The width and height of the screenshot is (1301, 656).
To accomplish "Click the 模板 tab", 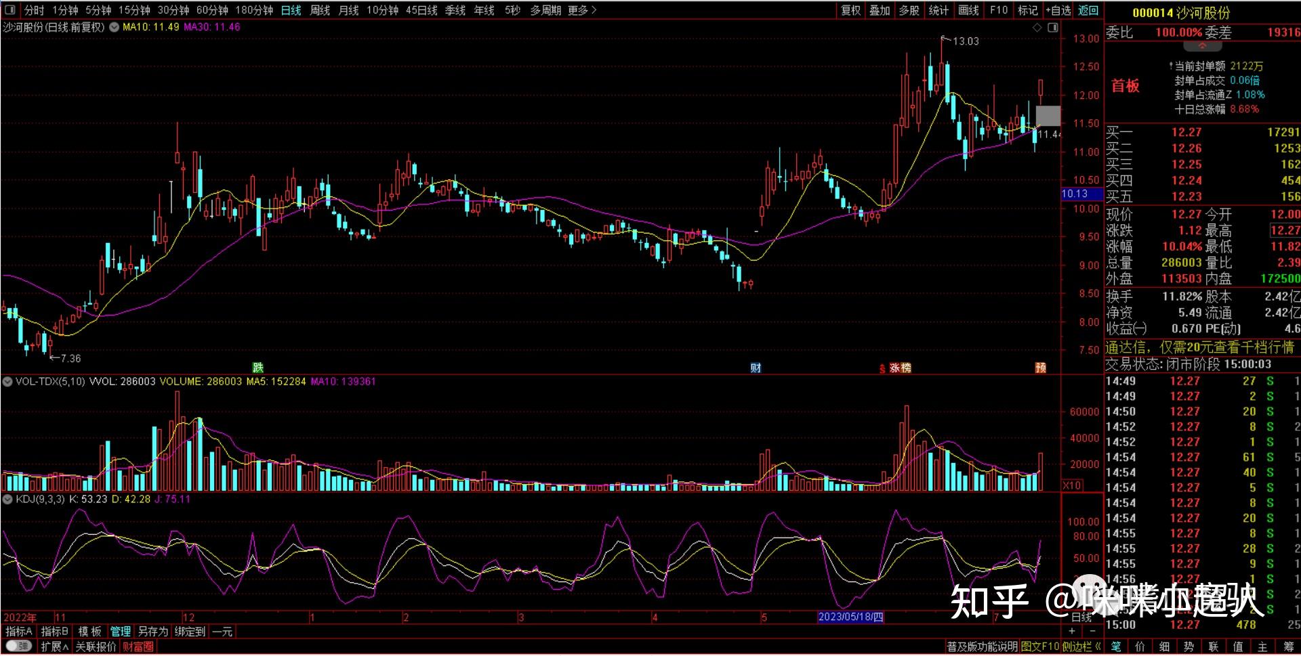I will (89, 632).
